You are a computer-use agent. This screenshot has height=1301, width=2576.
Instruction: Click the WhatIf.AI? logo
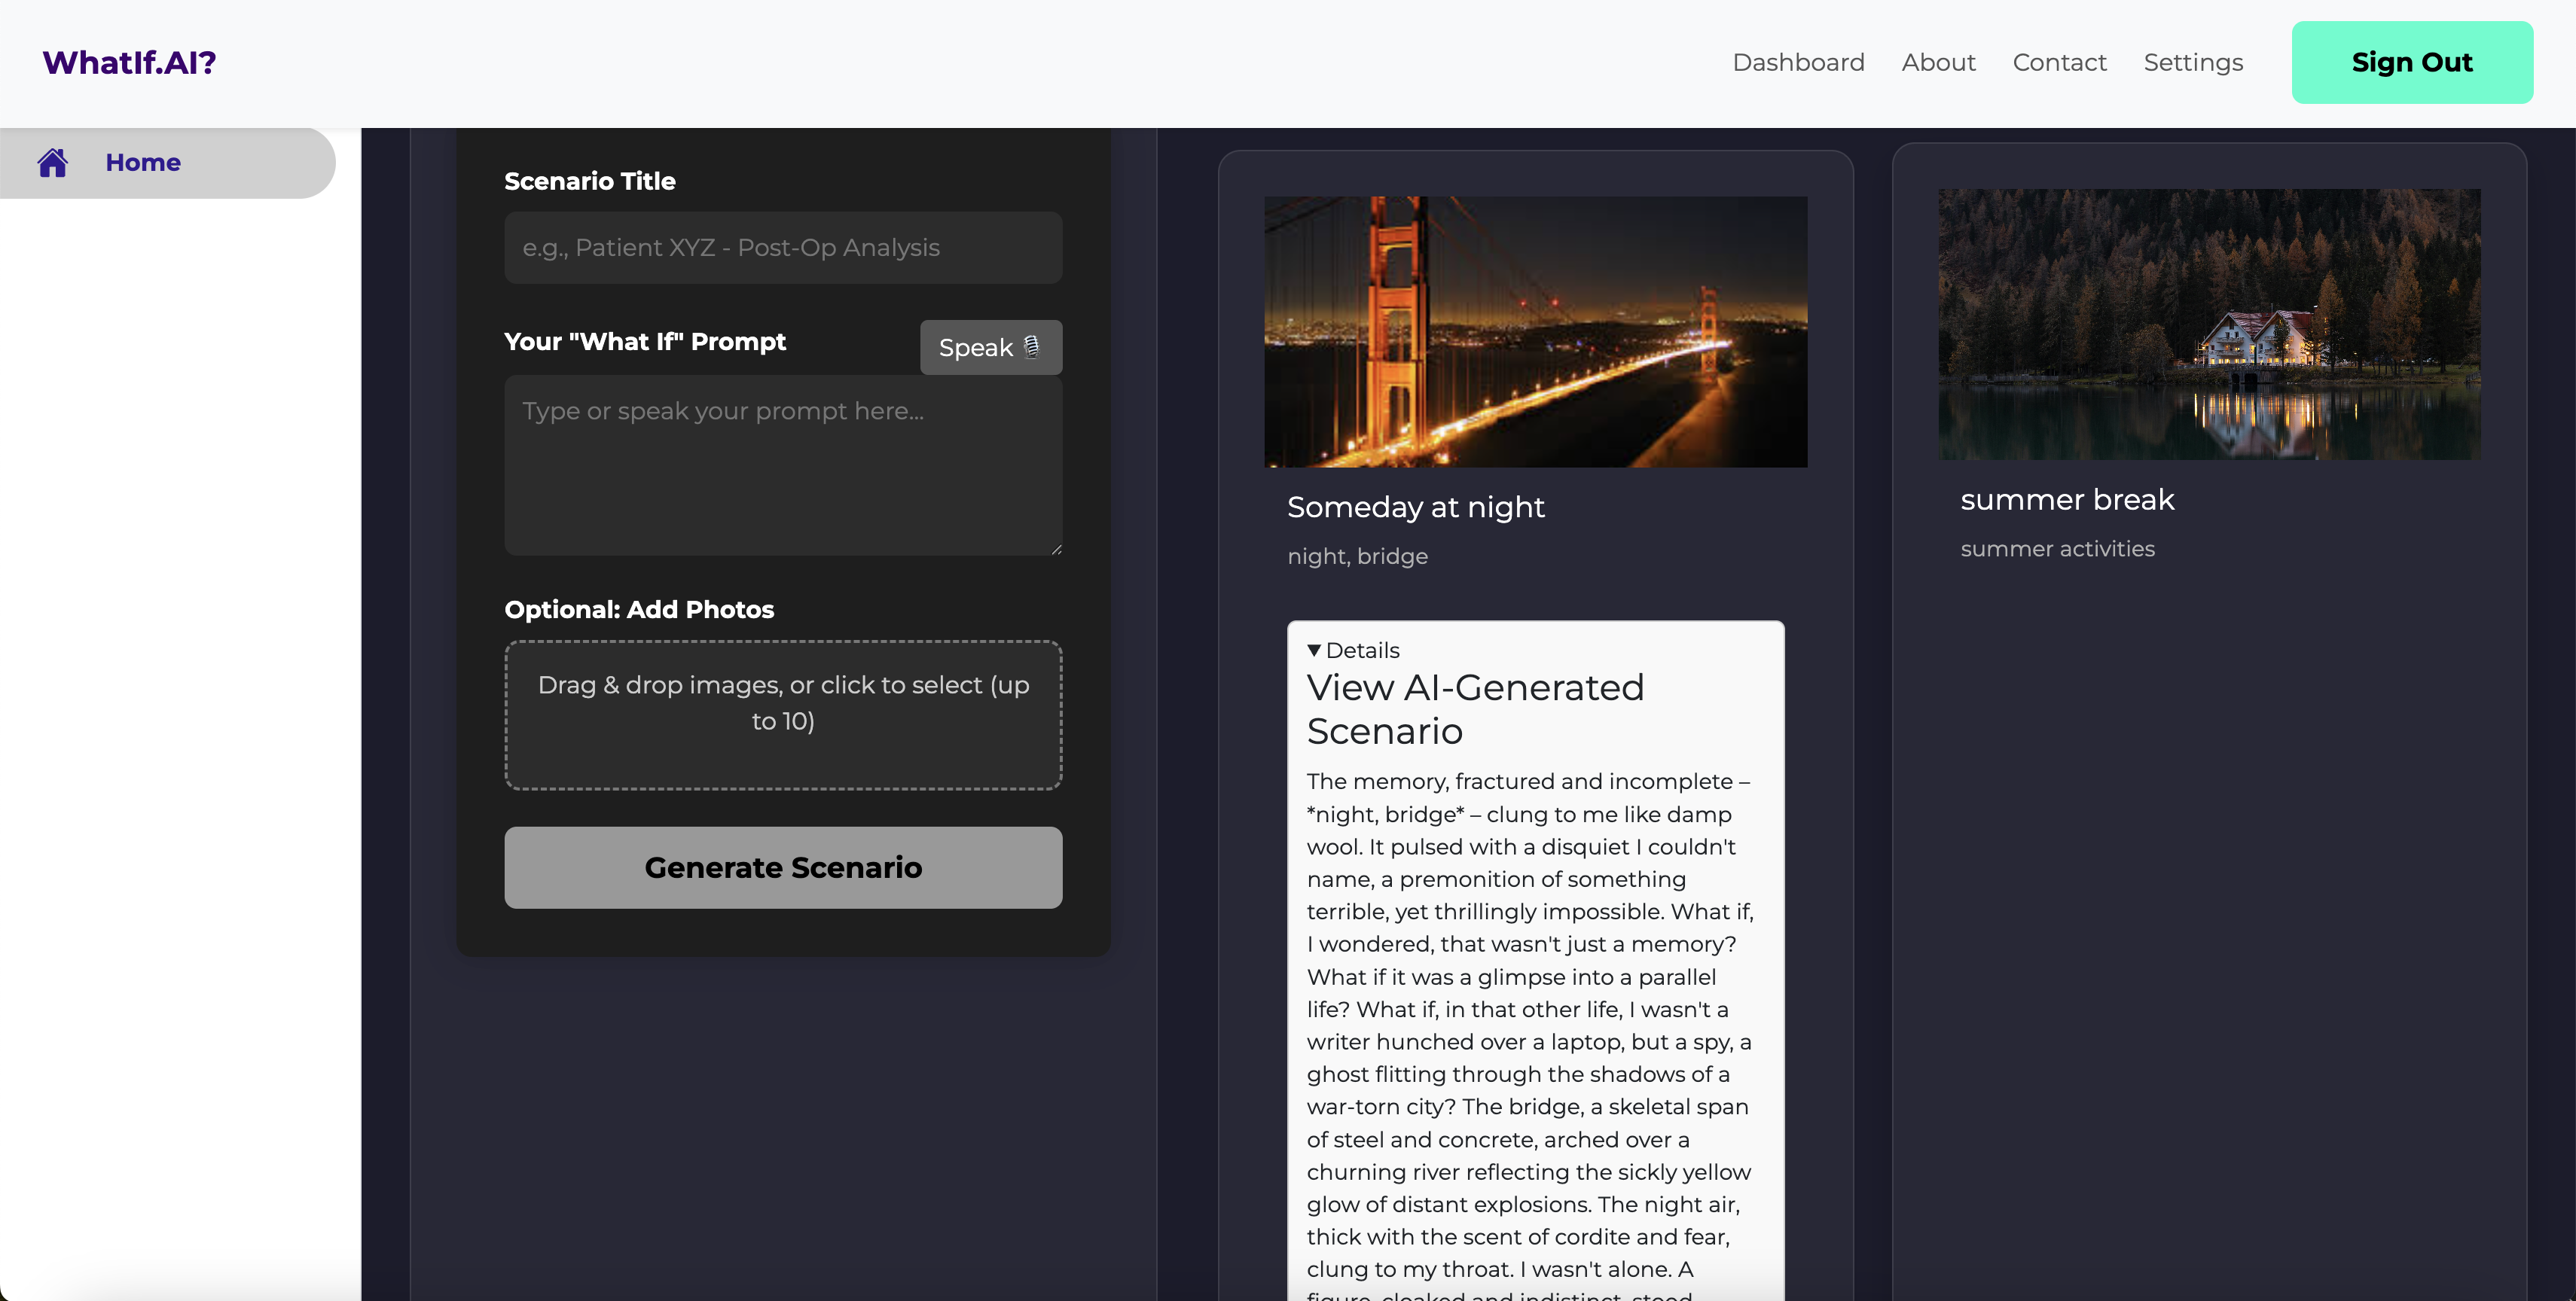pos(129,62)
